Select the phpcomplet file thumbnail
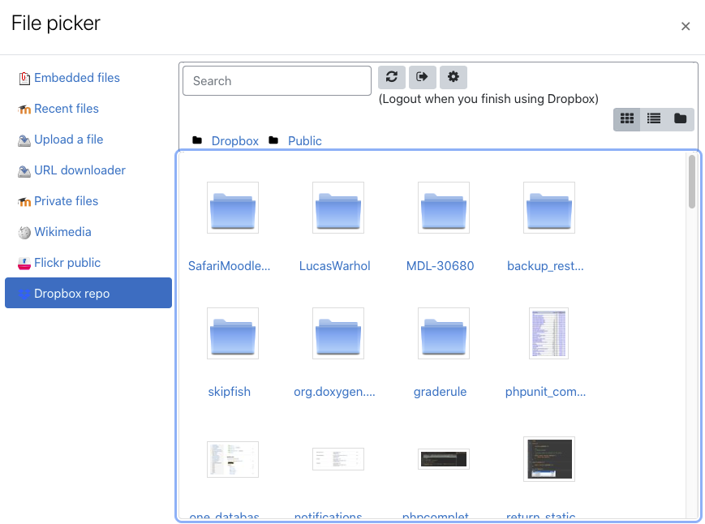This screenshot has width=705, height=524. pyautogui.click(x=443, y=459)
